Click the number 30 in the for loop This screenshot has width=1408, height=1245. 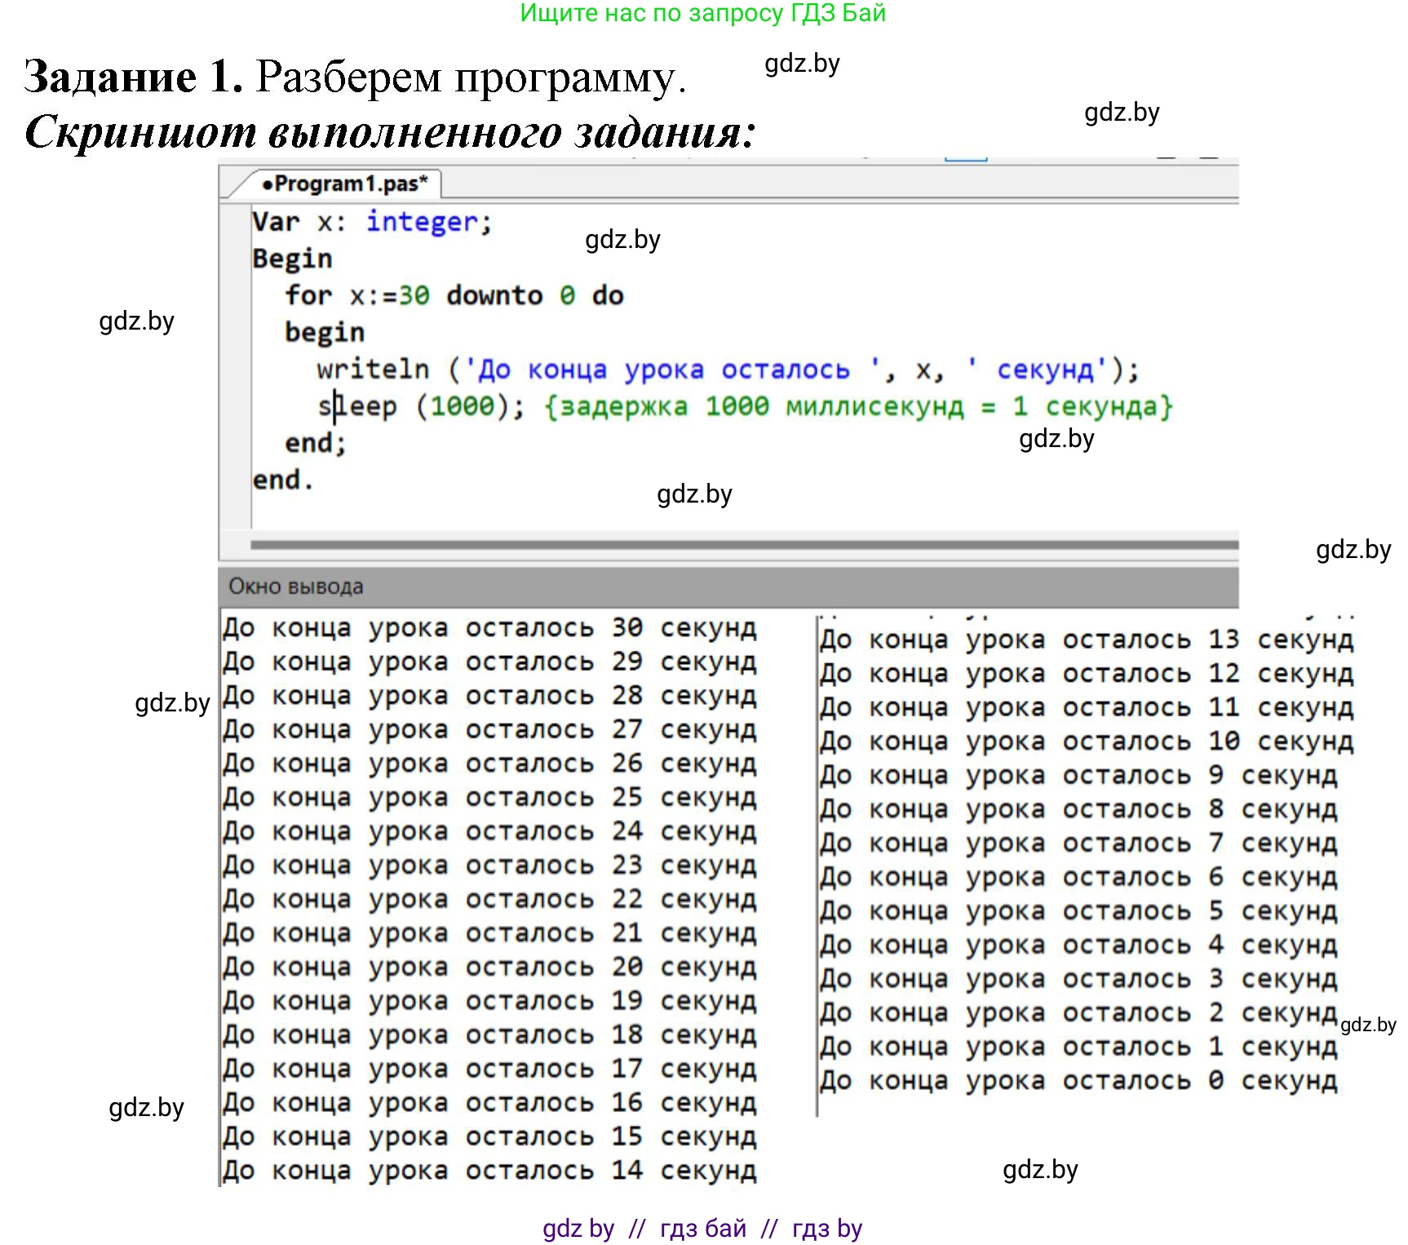point(414,295)
